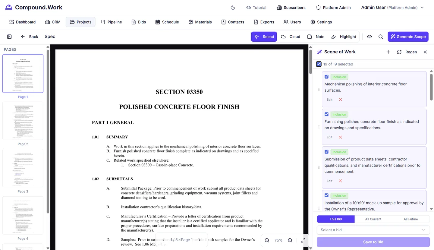Screen dimensions: 434x250
Task: Collapse the pages sidebar panel icon
Action: click(x=9, y=36)
